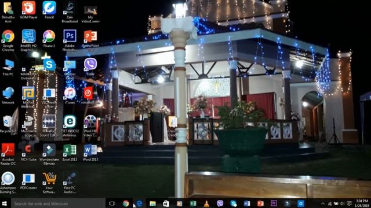
Task: Open the Premiere Pro taskbar icon
Action: tap(274, 203)
